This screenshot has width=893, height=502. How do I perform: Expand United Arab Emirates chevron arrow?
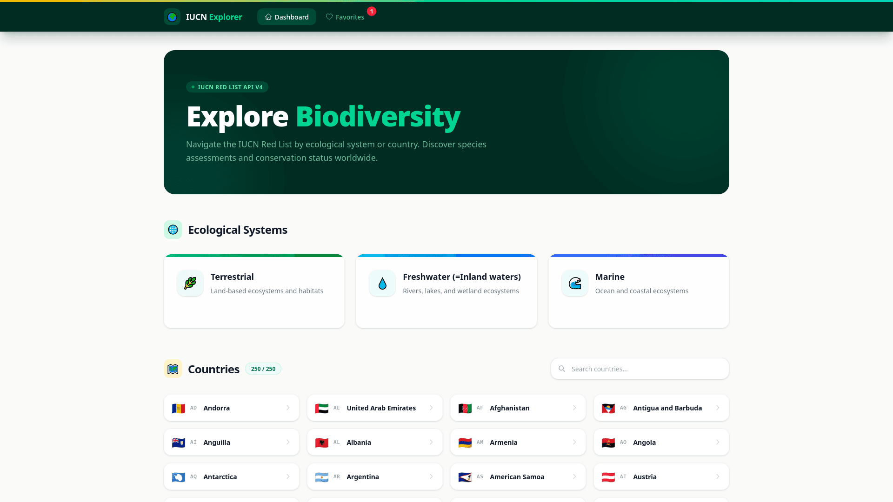431,408
